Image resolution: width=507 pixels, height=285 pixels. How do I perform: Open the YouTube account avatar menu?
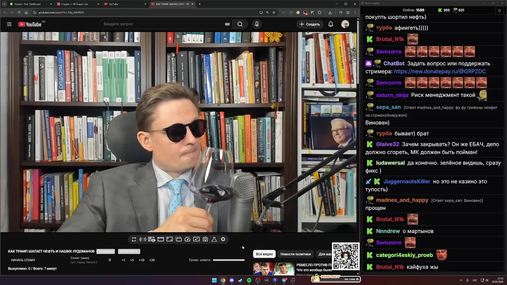pyautogui.click(x=345, y=24)
